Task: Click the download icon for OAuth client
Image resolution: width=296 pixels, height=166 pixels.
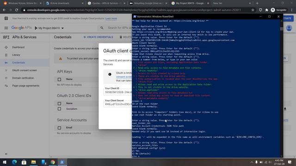Action: click(x=285, y=109)
